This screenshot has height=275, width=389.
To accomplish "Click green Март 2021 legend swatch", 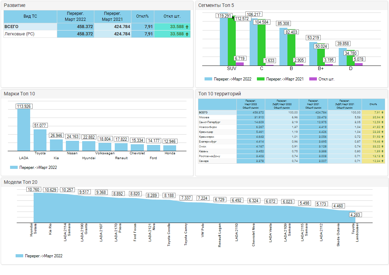I will coord(260,79).
